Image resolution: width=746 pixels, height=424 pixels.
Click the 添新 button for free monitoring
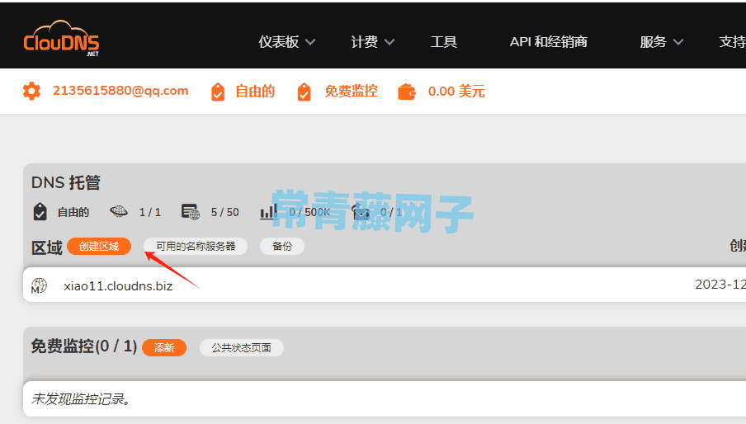tap(164, 347)
